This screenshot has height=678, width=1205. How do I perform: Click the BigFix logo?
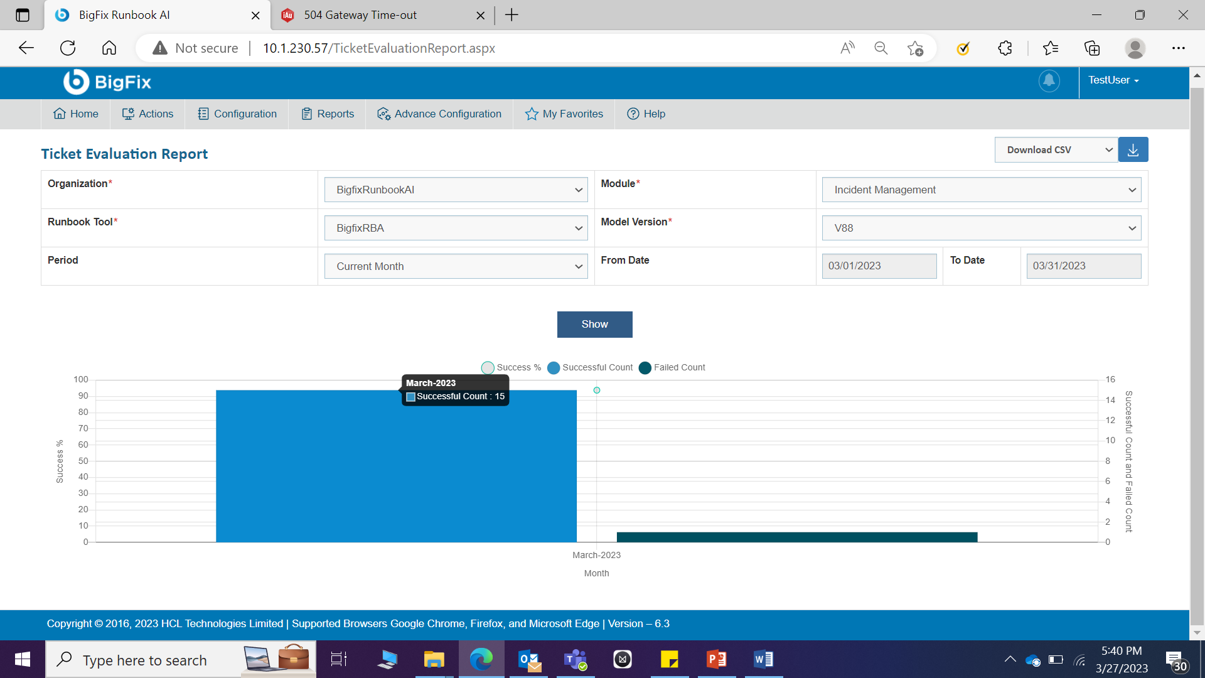click(x=107, y=82)
